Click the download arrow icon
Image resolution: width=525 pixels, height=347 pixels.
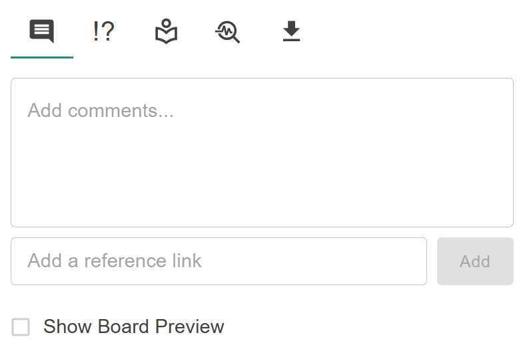tap(291, 31)
